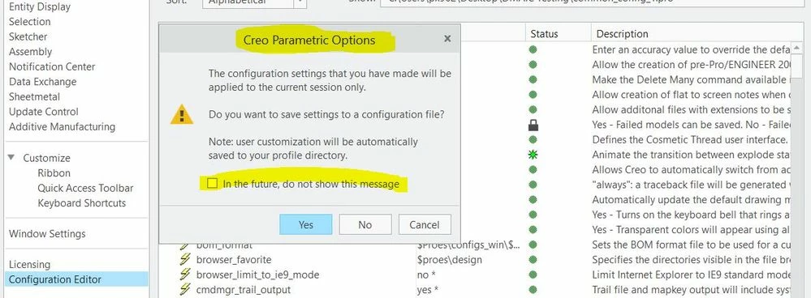Open the Entity Display options category
Viewport: 811px width, 298px height.
tap(40, 6)
